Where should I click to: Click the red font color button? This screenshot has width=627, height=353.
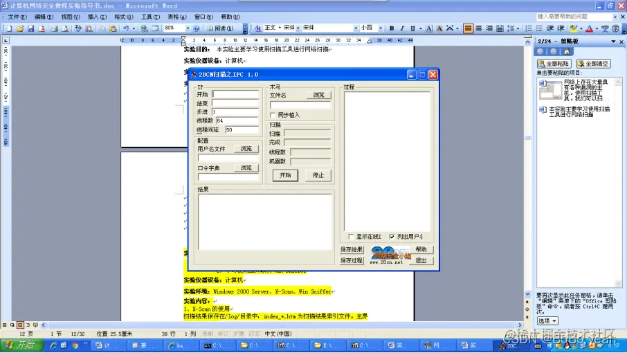[590, 28]
